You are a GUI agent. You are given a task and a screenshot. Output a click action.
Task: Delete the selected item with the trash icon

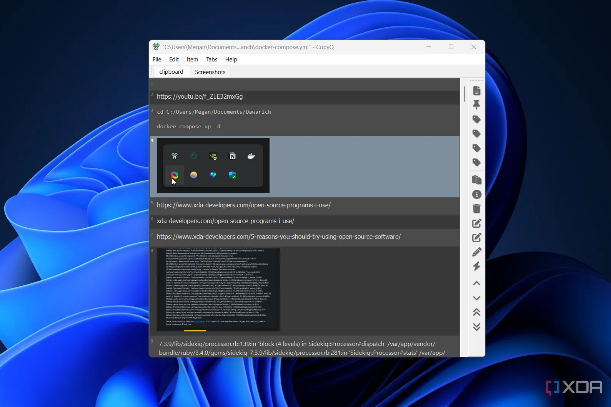[x=476, y=208]
